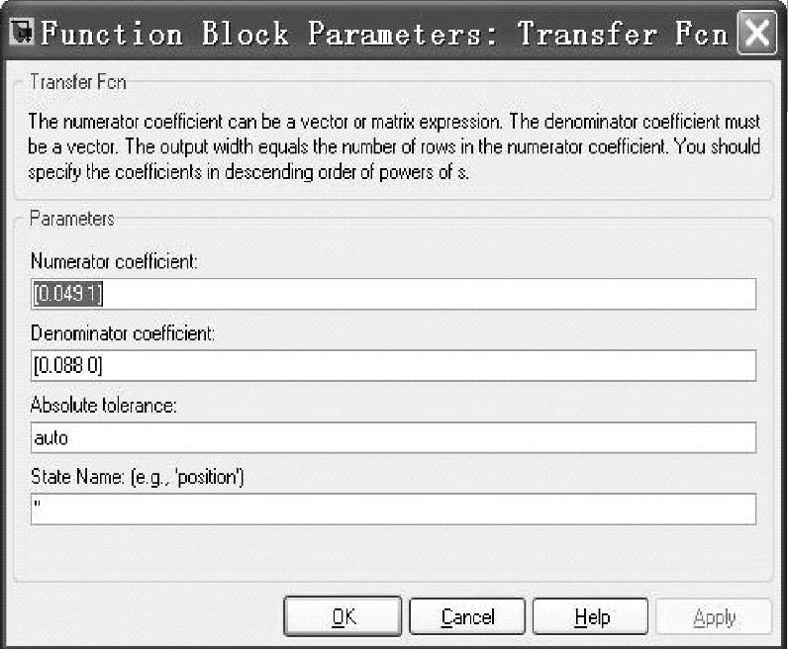This screenshot has height=649, width=788.
Task: Click empty space below State Name field
Action: point(393,554)
